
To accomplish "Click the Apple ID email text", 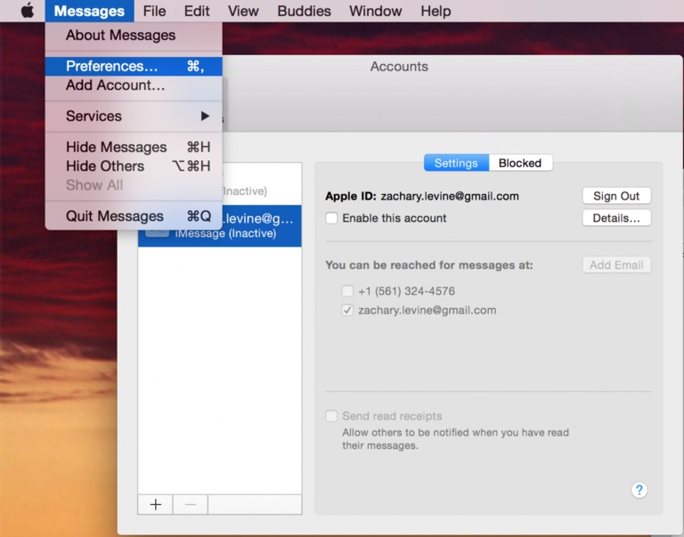I will click(x=450, y=196).
